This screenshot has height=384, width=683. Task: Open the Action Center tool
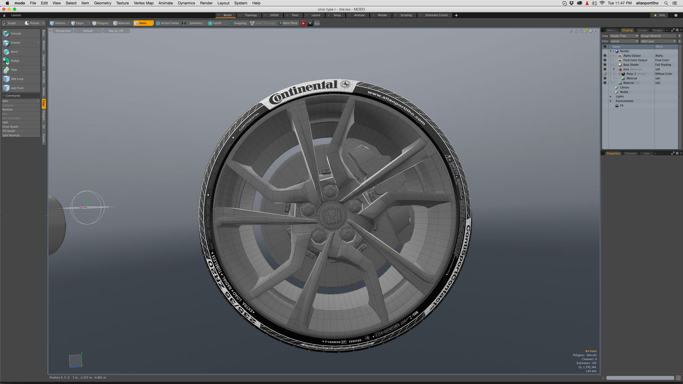pos(168,23)
